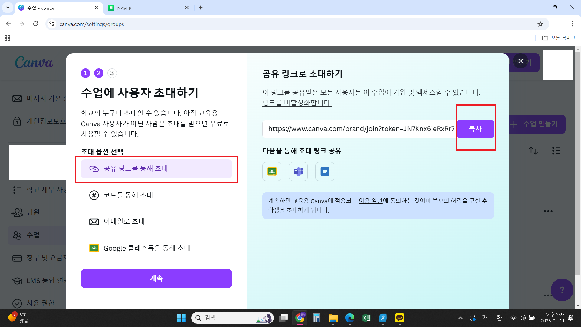Share invite link via the Remind icon
Viewport: 581px width, 327px height.
[324, 171]
